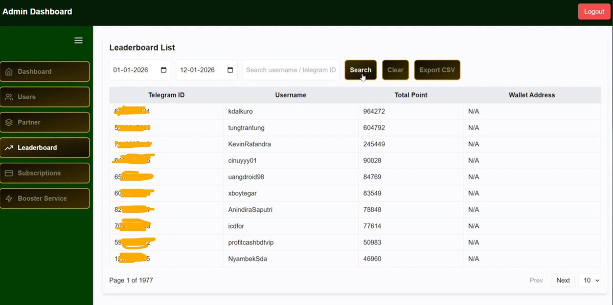613x305 pixels.
Task: Click the Export CSV button
Action: tap(437, 70)
